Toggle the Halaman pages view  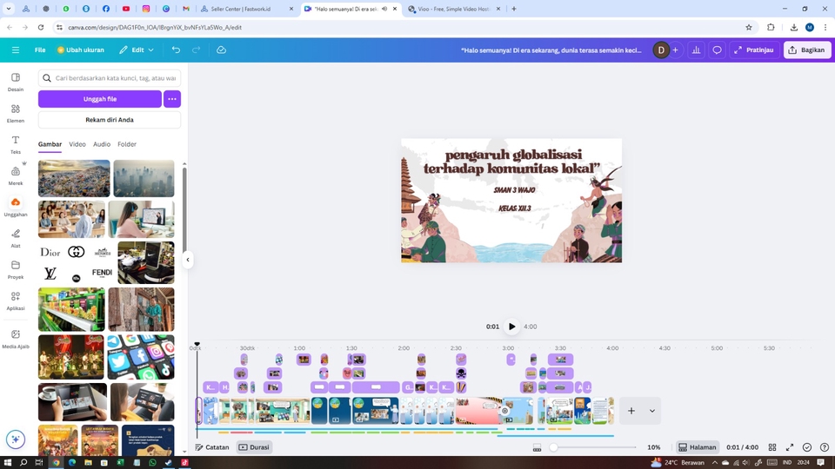[x=697, y=447]
